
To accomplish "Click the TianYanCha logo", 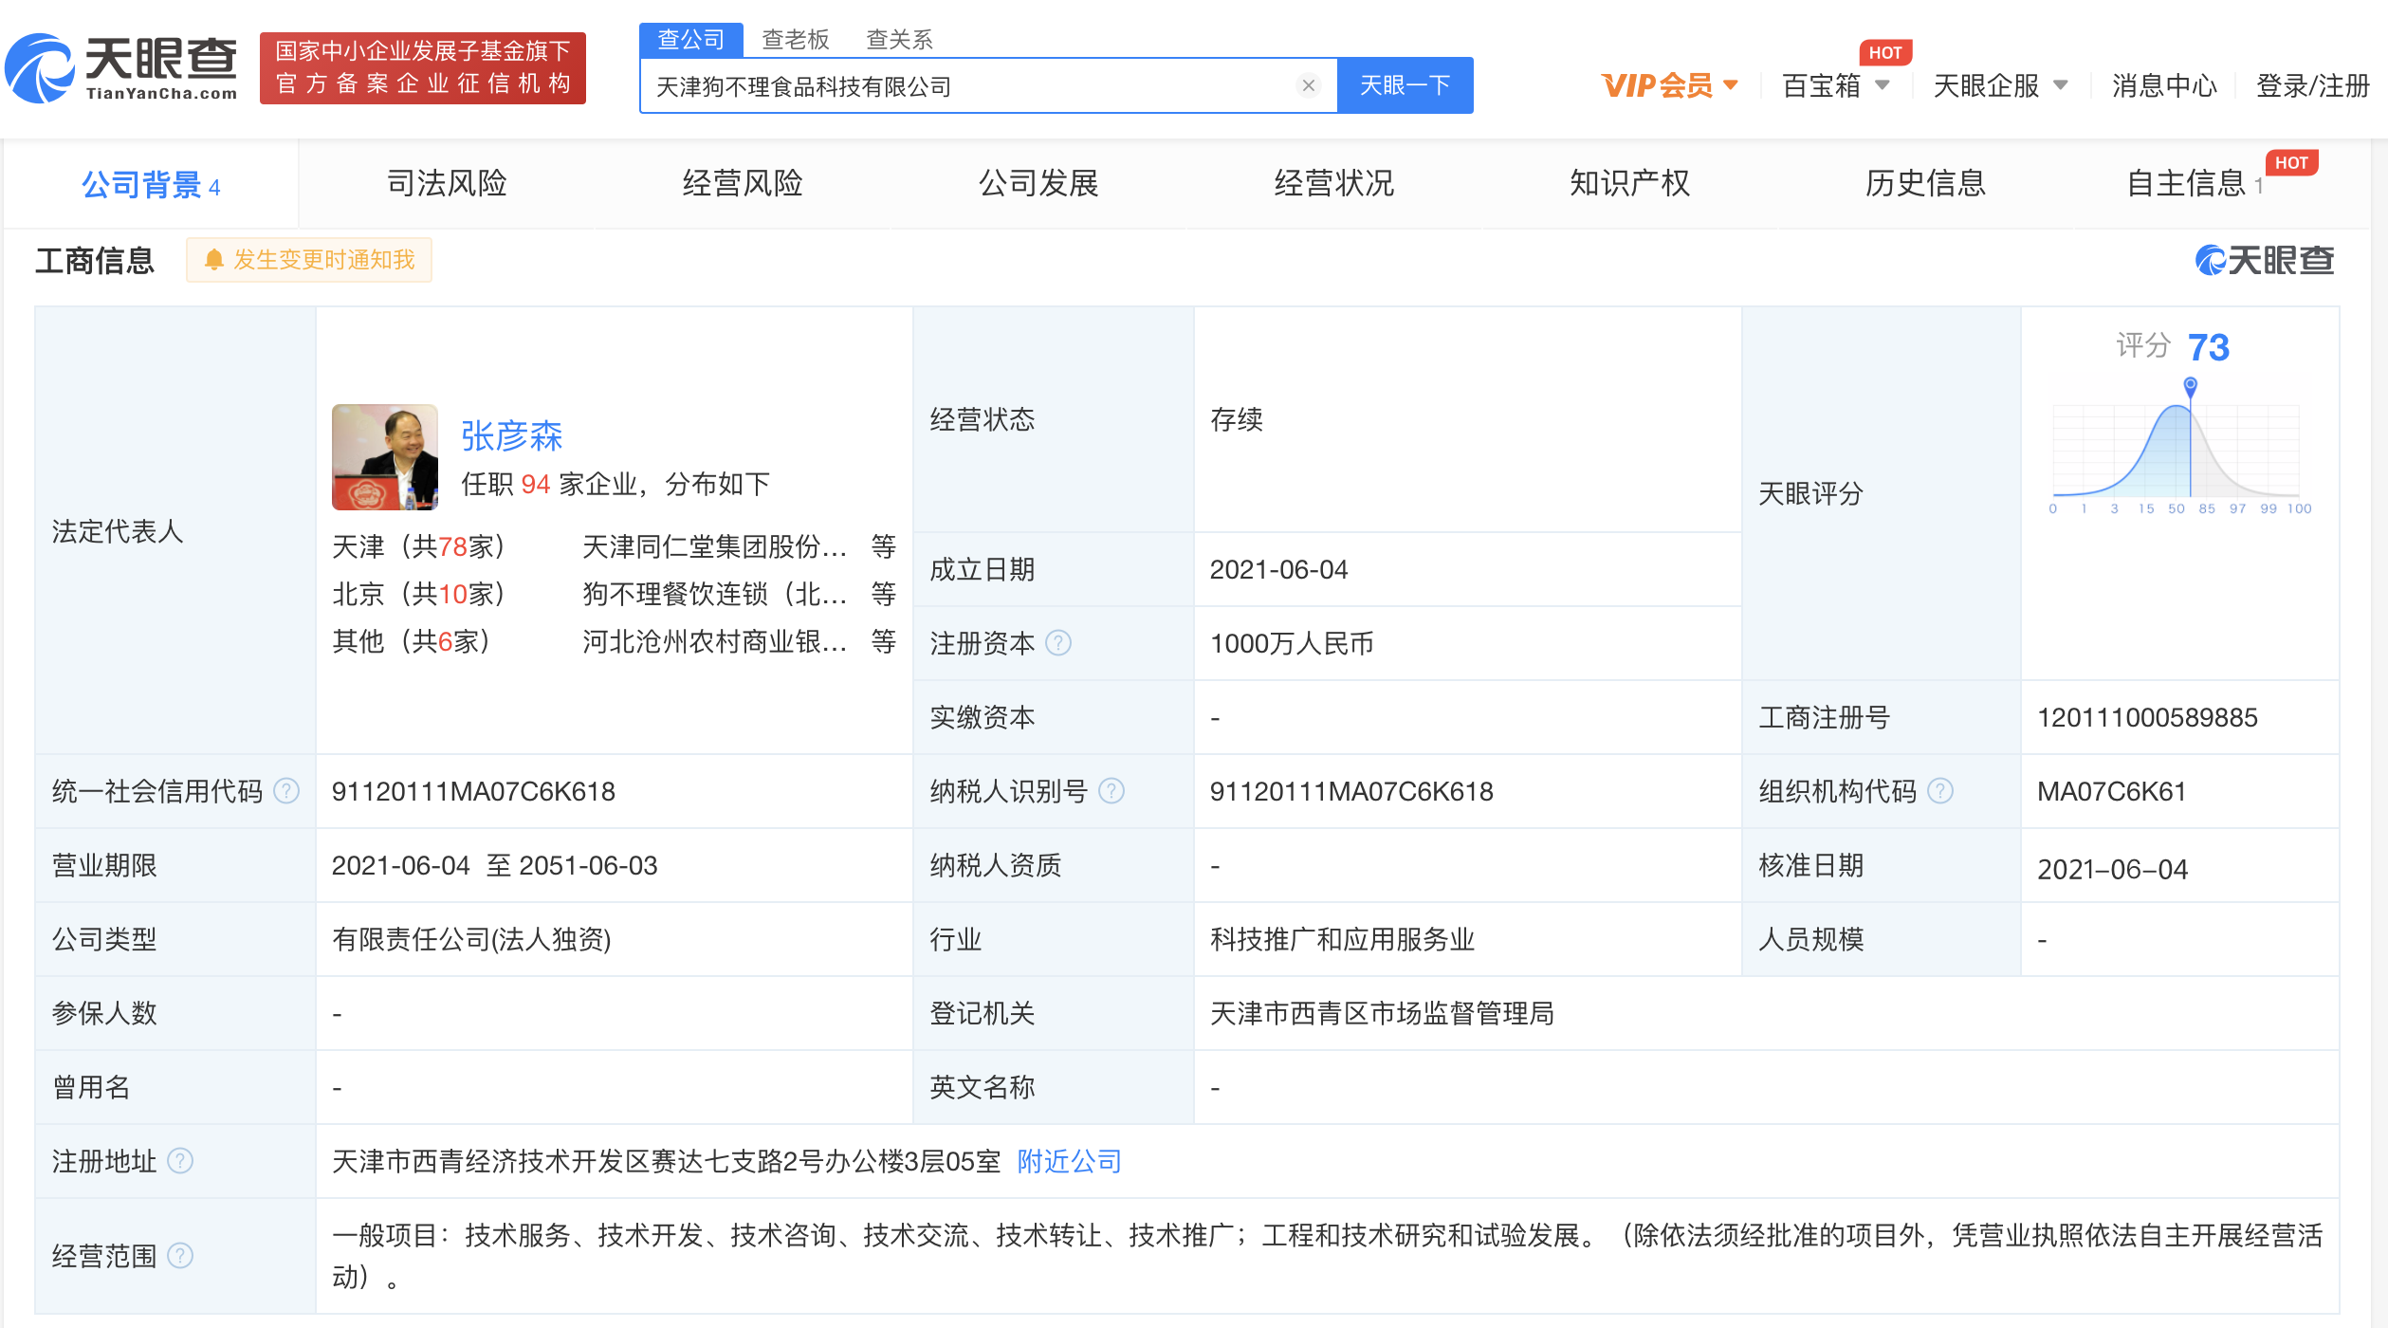I will (121, 68).
